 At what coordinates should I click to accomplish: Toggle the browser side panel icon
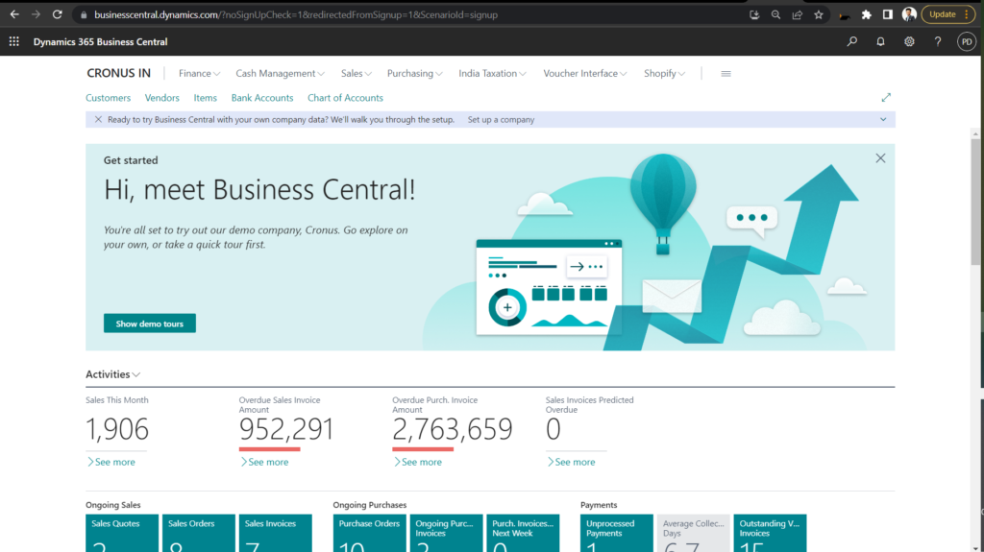887,14
